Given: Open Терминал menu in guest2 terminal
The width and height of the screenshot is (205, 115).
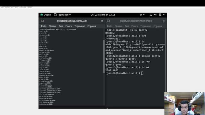Looking at the screenshot, I should [145, 26].
